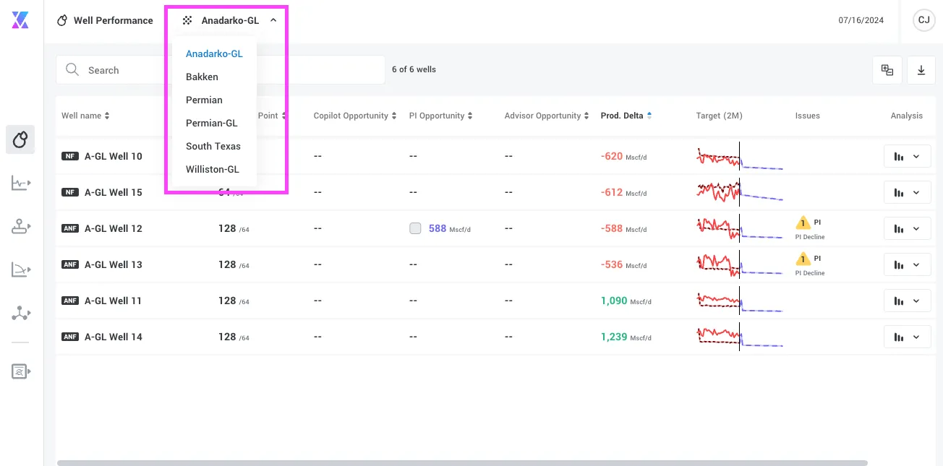Screen dimensions: 943x466
Task: Sort by Advisor Opportunity using its arrows
Action: 587,116
